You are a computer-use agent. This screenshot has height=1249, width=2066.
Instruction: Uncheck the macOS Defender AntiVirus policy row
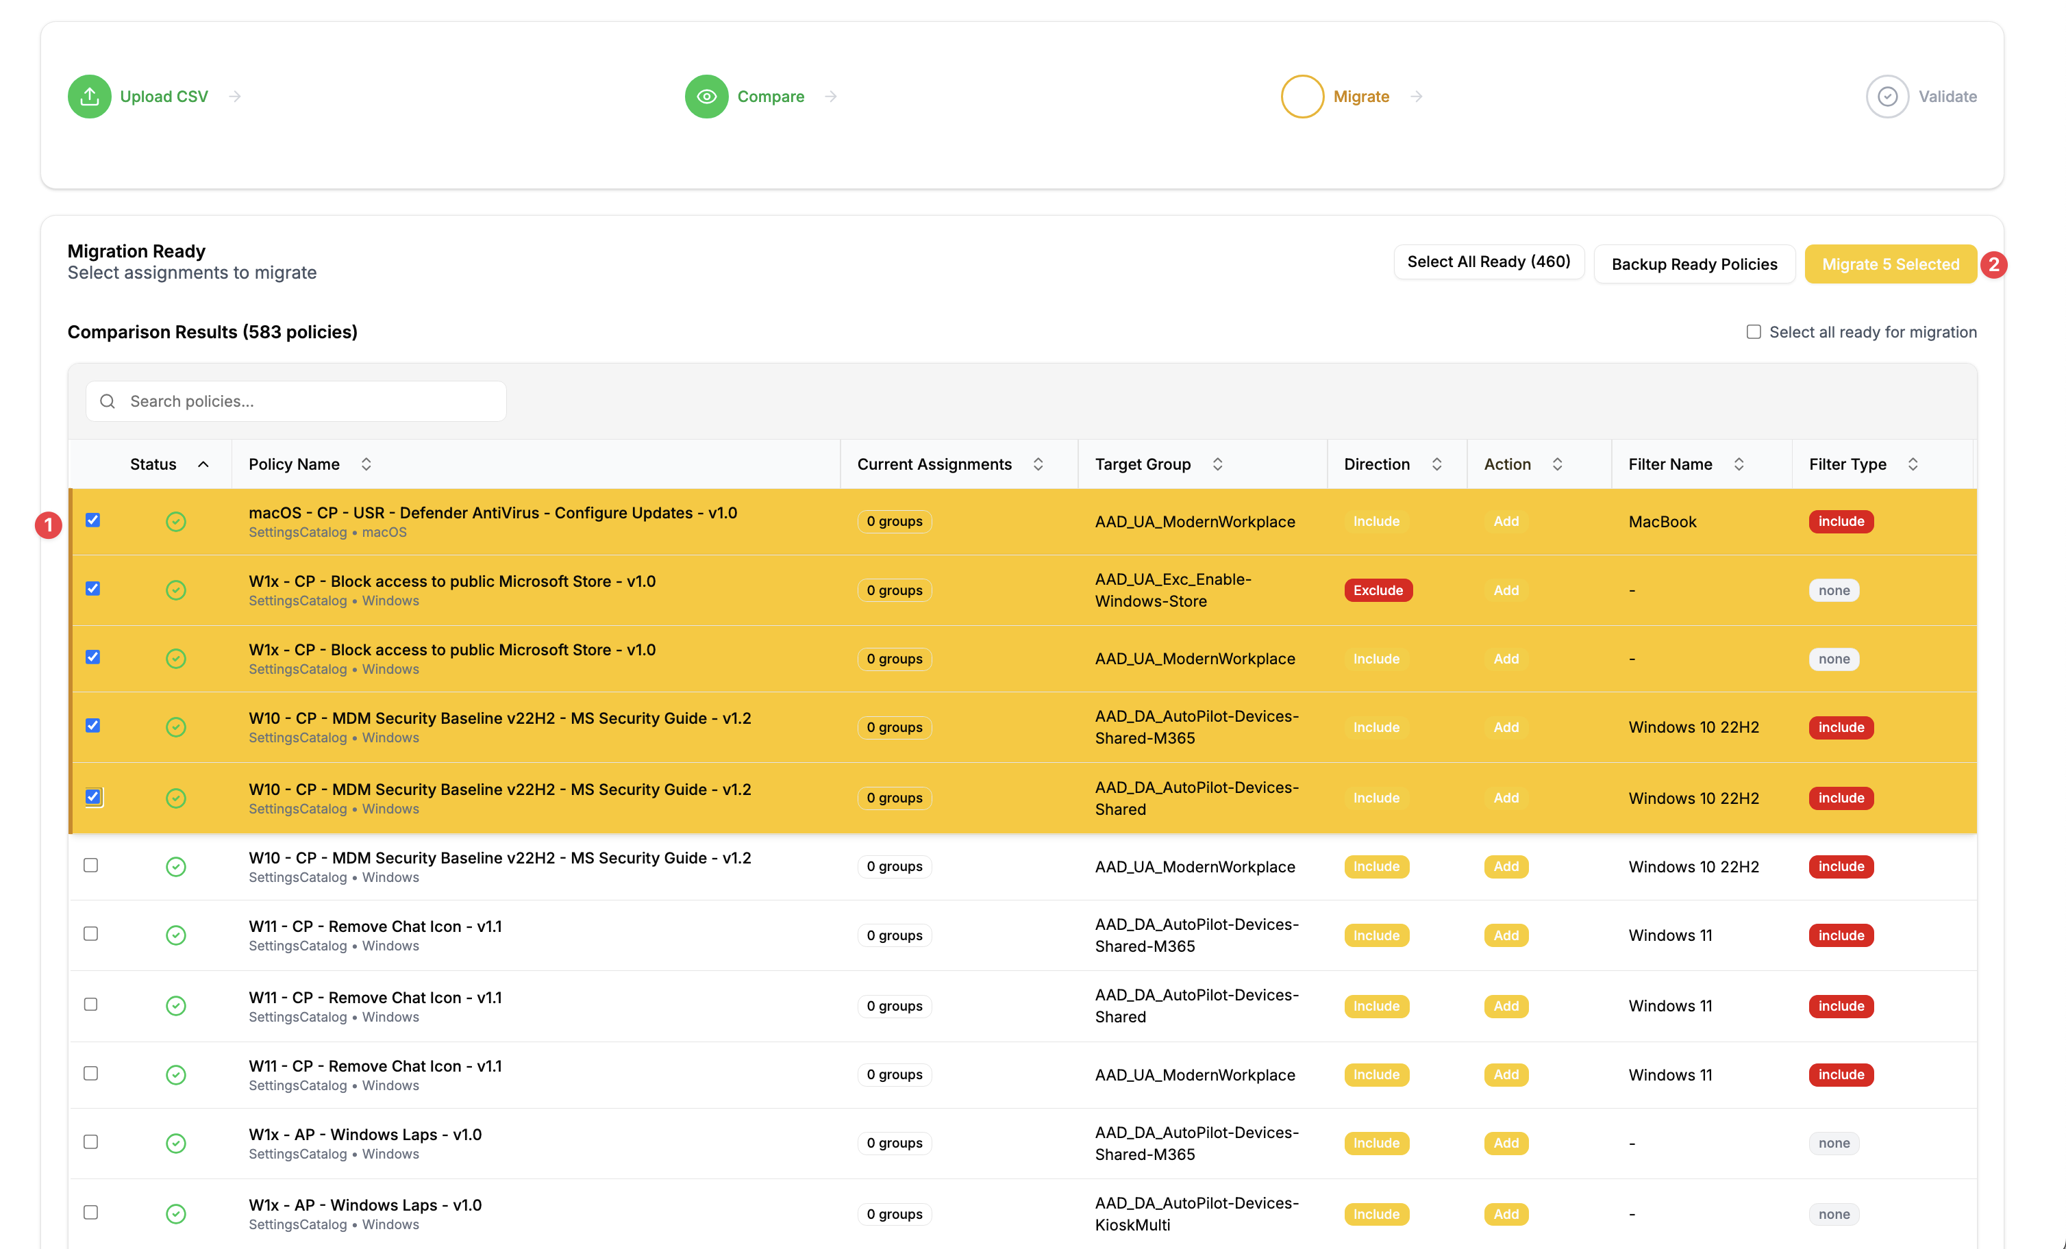click(x=92, y=520)
